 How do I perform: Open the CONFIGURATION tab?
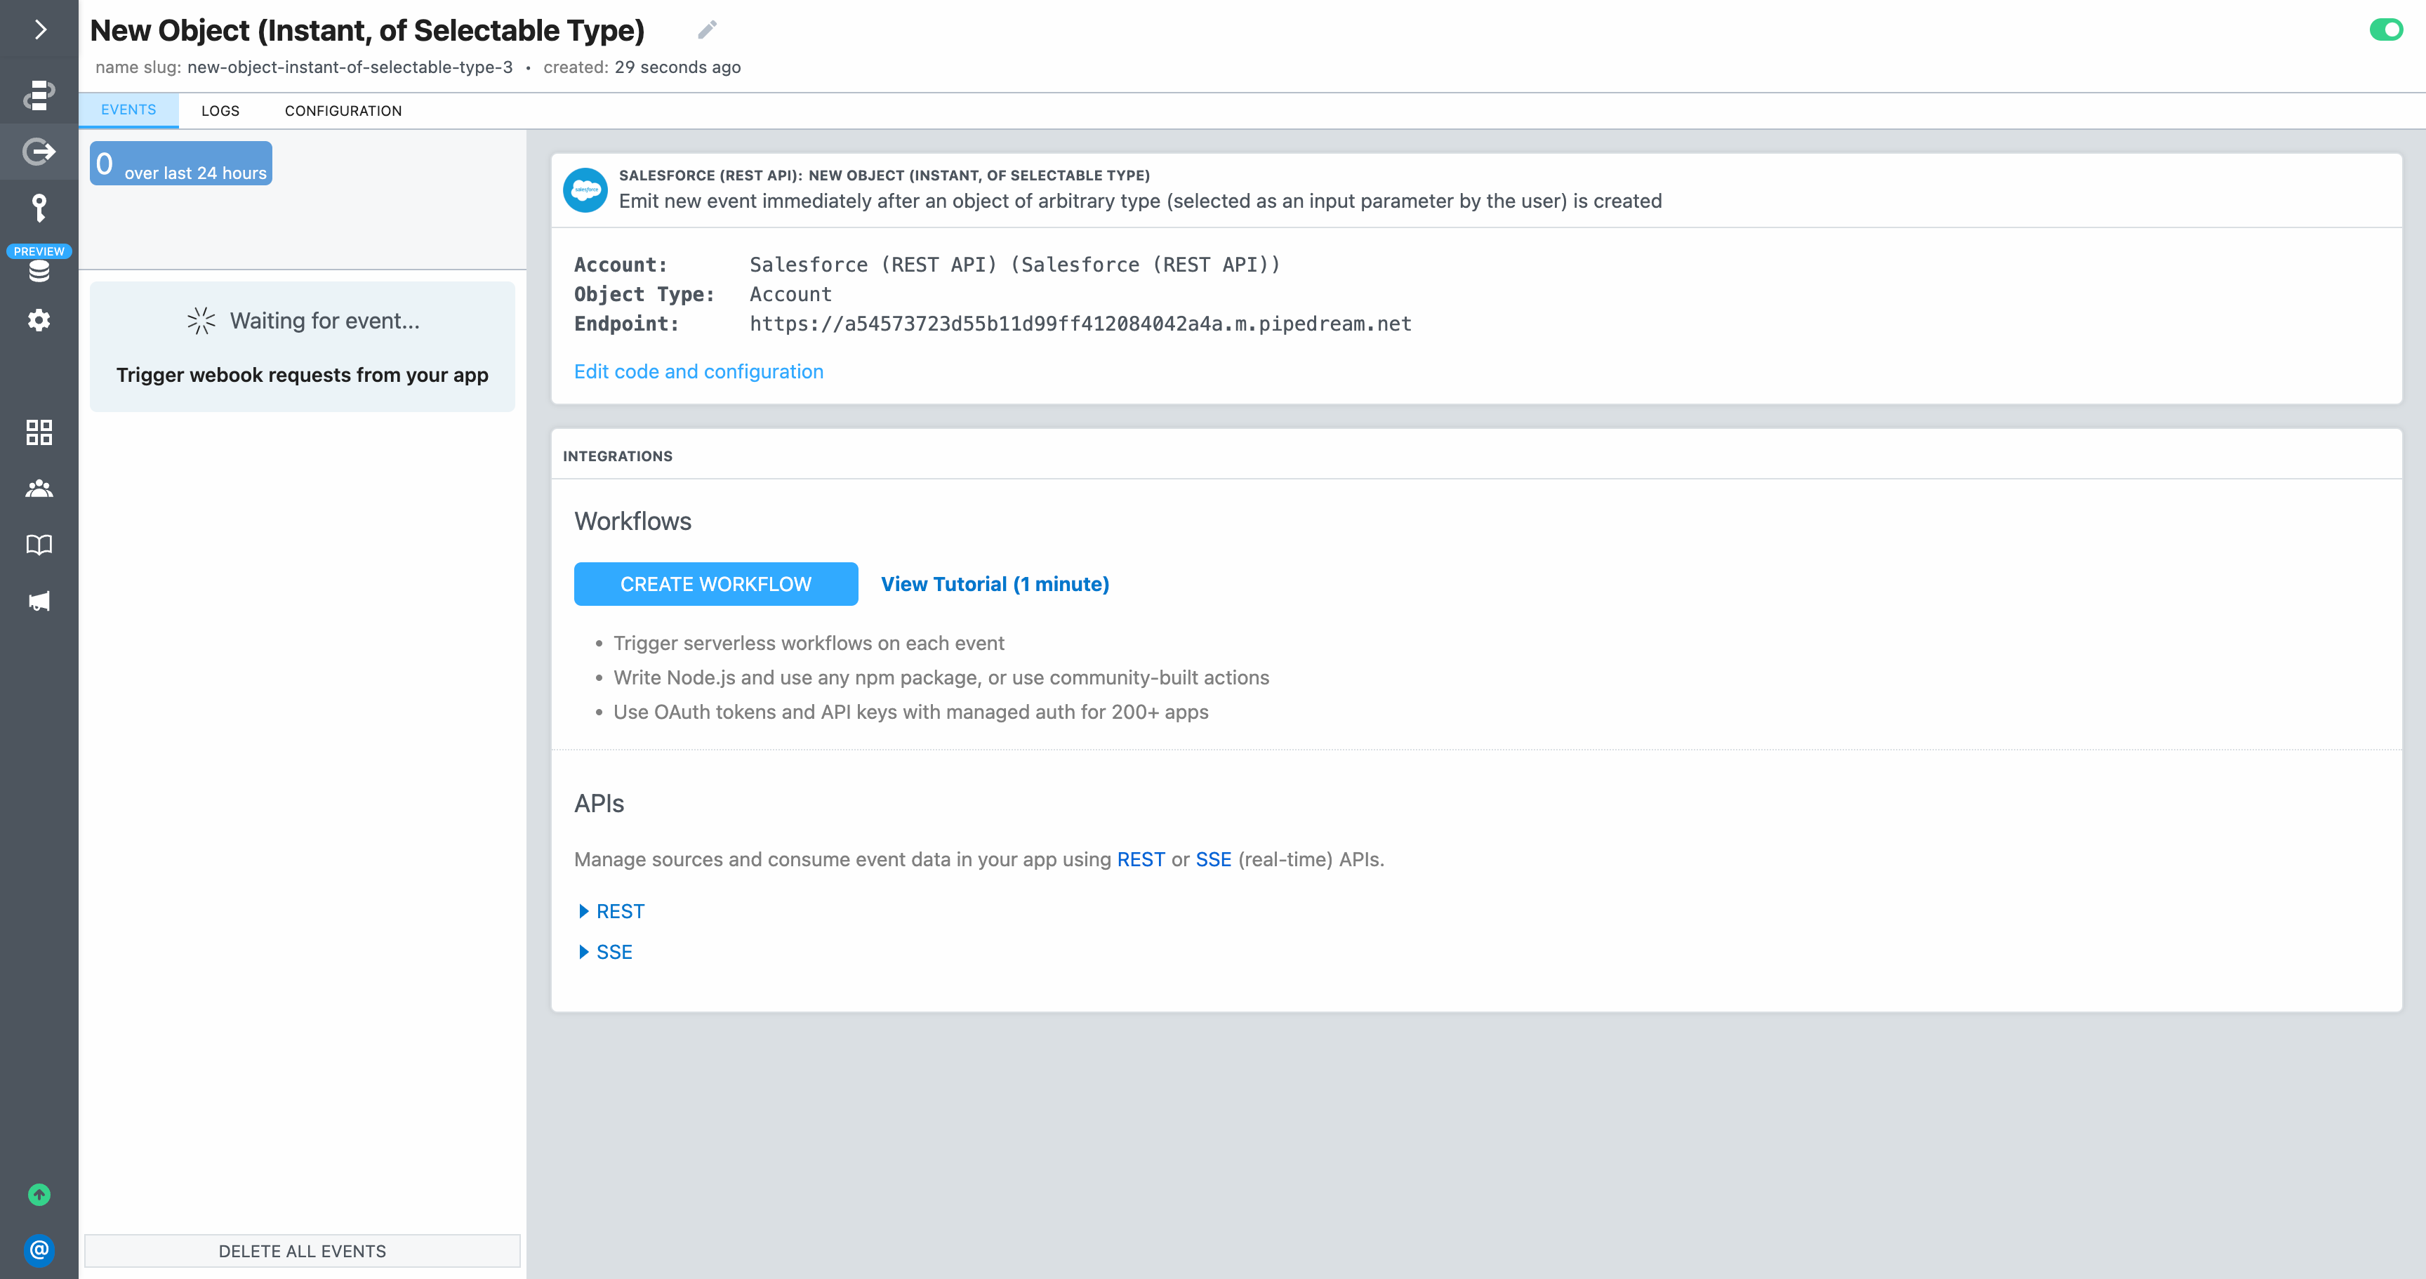343,110
